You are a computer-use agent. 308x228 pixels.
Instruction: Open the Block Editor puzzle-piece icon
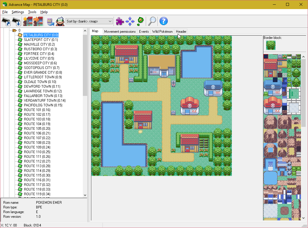[x=119, y=21]
